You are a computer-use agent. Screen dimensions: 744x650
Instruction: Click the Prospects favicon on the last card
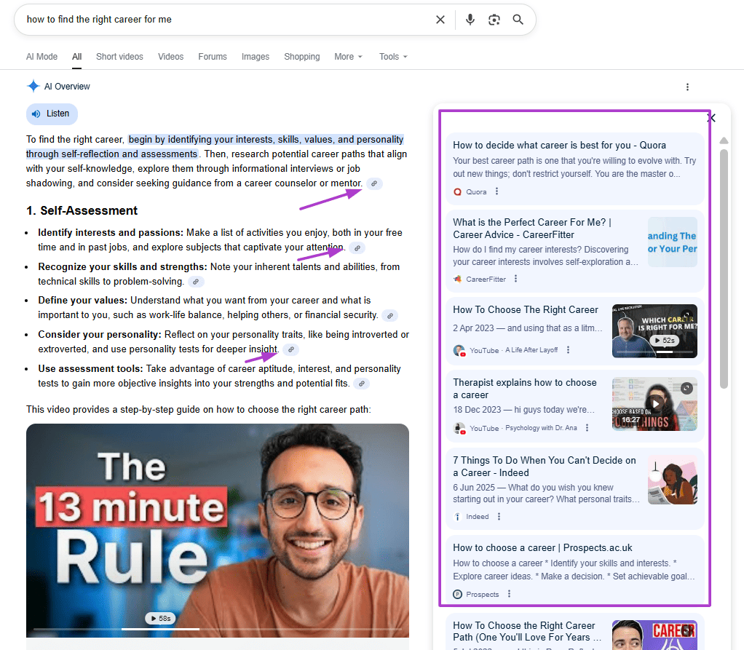(x=456, y=593)
